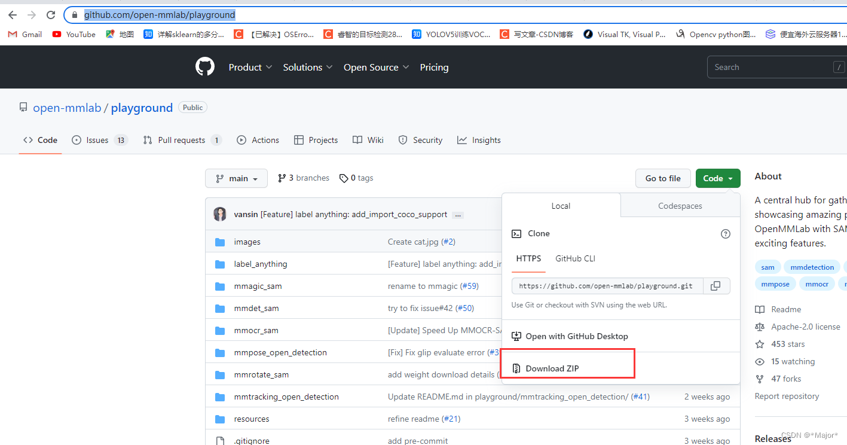Switch to the Actions tab
The height and width of the screenshot is (445, 847).
pos(258,140)
